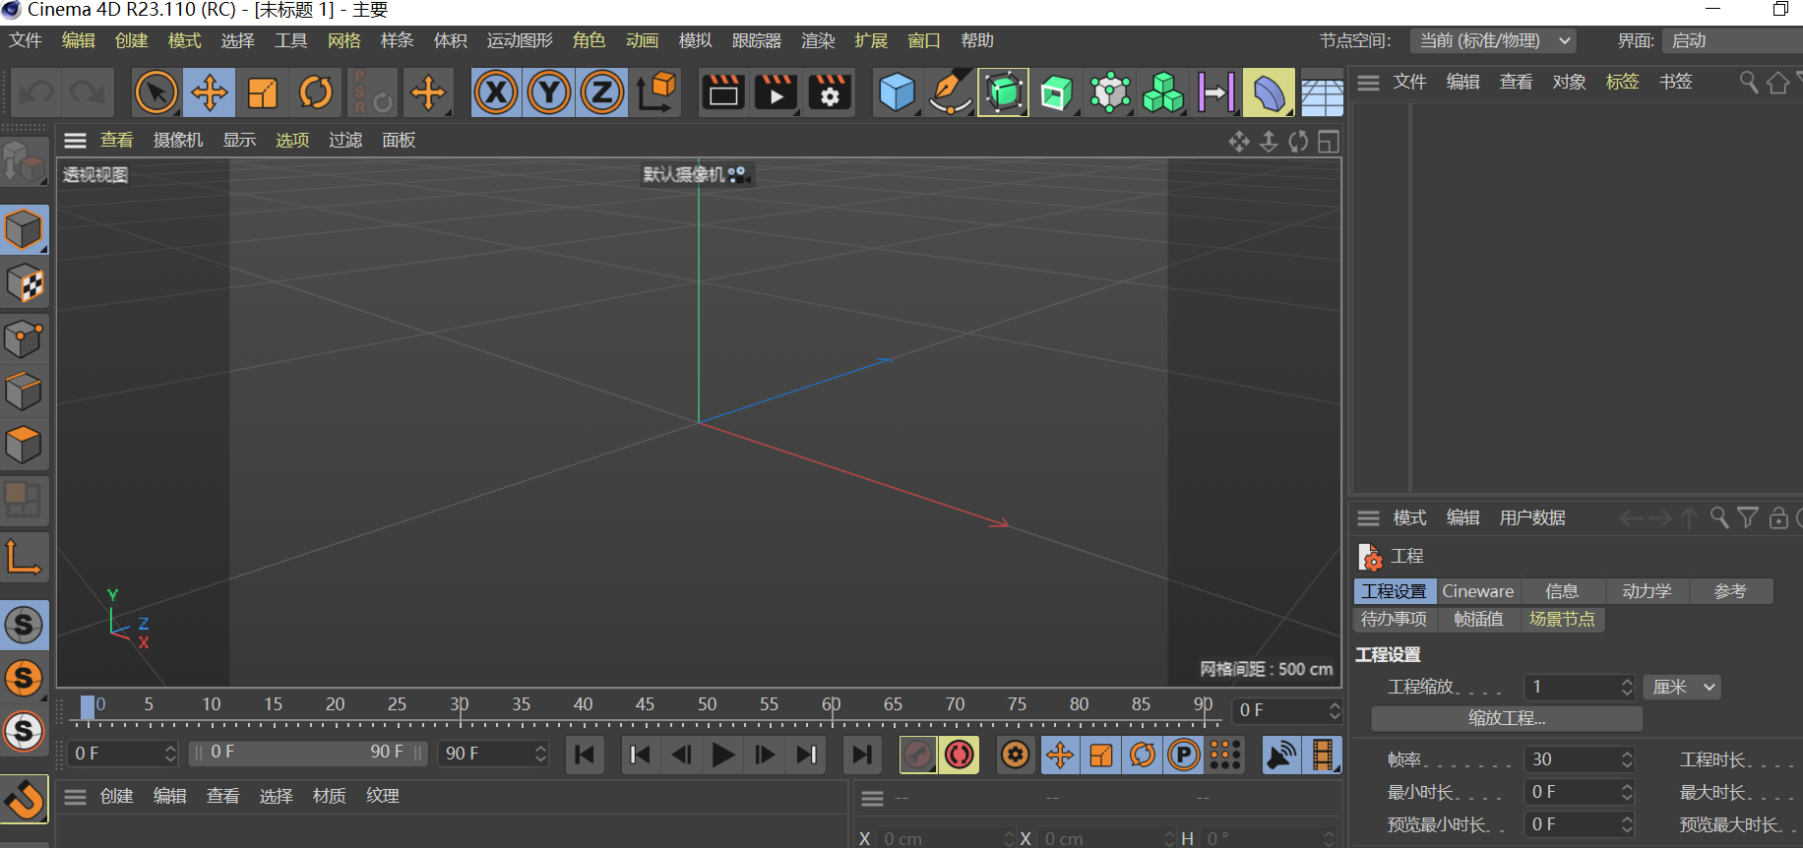1803x848 pixels.
Task: Activate the Move tool in top toolbar
Action: click(209, 93)
